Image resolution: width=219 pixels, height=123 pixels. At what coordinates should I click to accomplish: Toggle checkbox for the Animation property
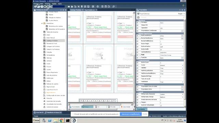(138, 23)
